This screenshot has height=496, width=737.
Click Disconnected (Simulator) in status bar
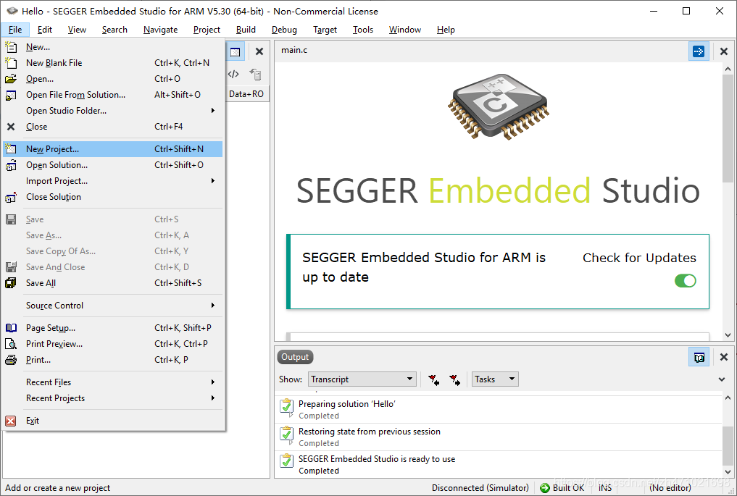pyautogui.click(x=480, y=488)
